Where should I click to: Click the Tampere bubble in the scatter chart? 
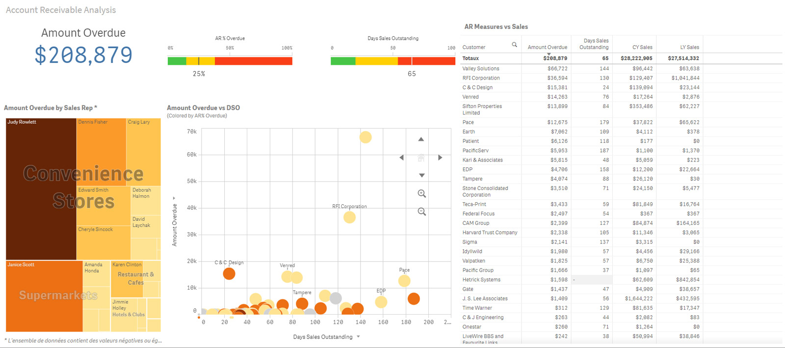click(x=302, y=304)
